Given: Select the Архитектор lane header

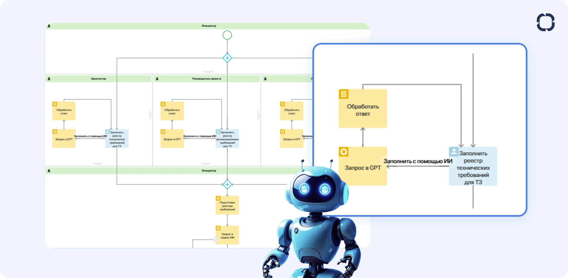Looking at the screenshot, I should click(x=98, y=79).
